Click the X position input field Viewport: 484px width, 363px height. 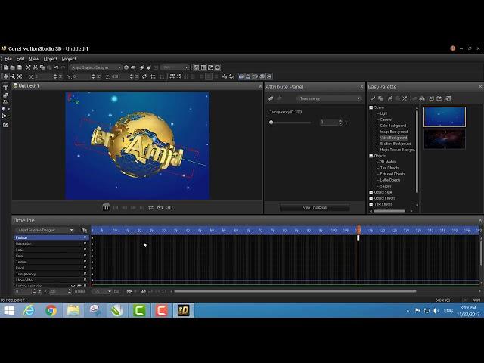43,76
